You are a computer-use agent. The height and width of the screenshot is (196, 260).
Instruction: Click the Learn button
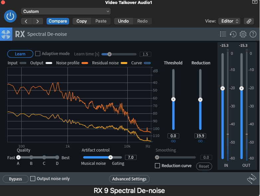click(x=20, y=54)
